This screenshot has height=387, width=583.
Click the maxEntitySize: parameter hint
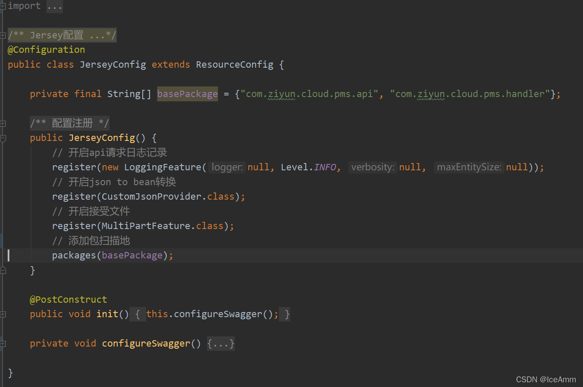click(469, 167)
